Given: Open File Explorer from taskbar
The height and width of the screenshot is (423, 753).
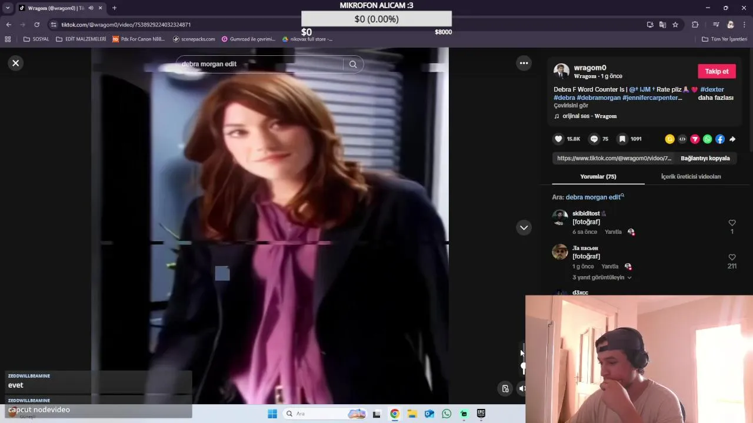Looking at the screenshot, I should (412, 414).
